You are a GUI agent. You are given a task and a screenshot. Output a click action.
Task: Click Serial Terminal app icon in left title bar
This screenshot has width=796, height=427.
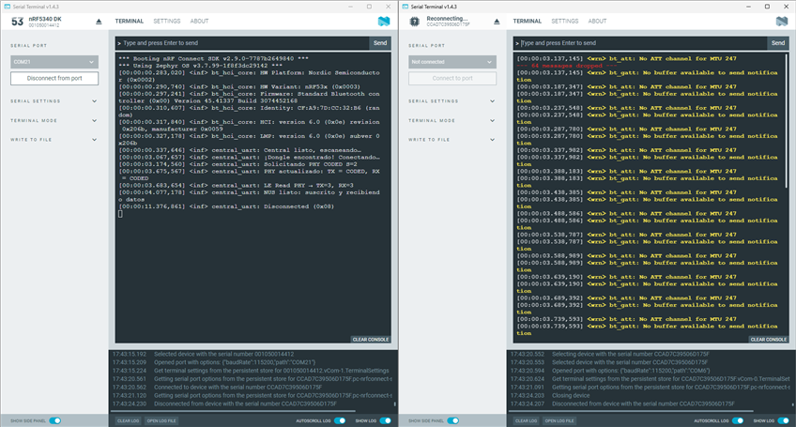coord(8,7)
